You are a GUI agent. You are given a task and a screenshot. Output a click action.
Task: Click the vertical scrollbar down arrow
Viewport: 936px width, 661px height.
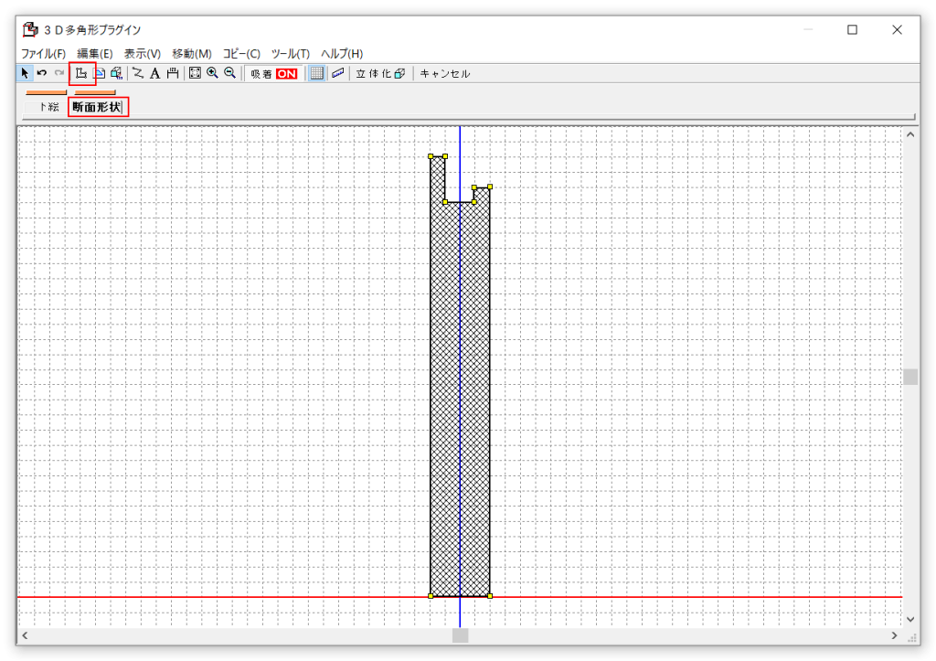point(910,619)
